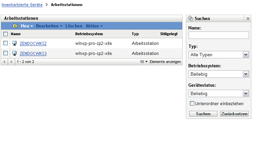253x144 pixels.
Task: Click the Suchen panel search icon
Action: point(191,19)
